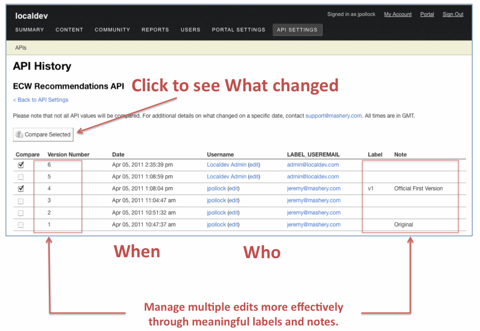Click edit link in version 5 row

pos(254,177)
